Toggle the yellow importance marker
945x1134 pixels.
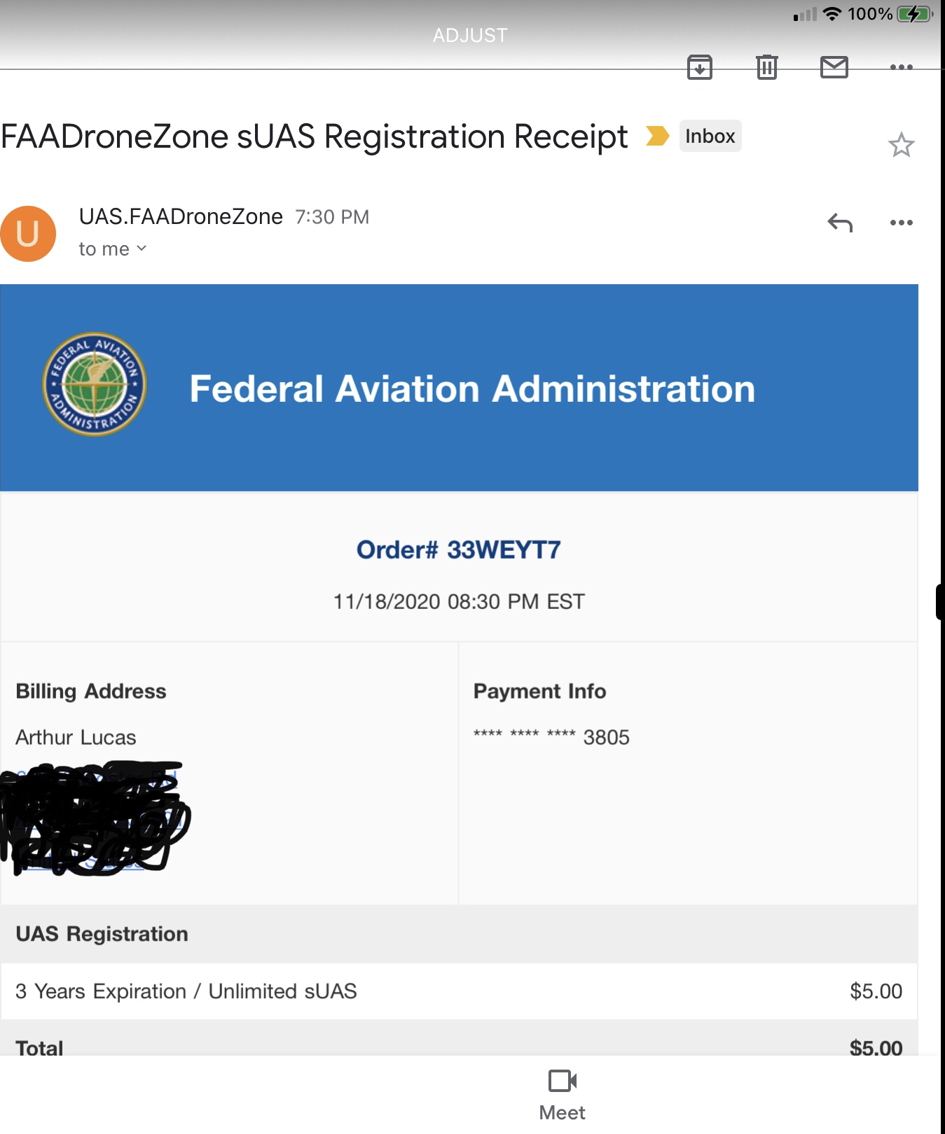coord(657,136)
